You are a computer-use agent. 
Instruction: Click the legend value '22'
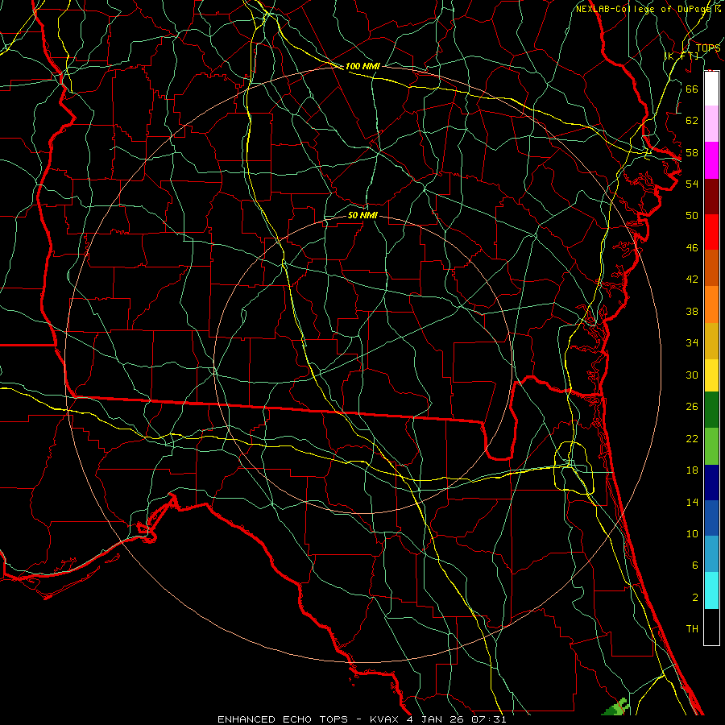coord(692,439)
